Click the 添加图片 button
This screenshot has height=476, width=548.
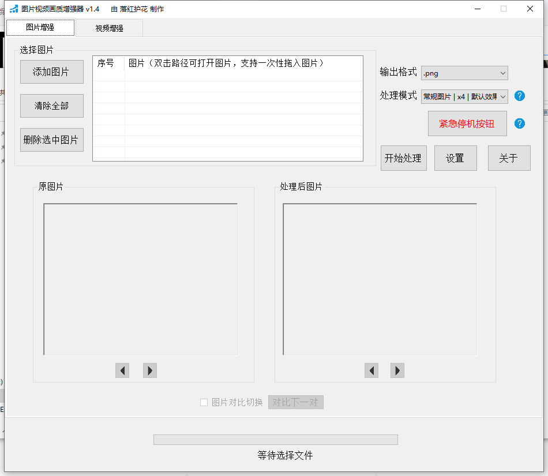52,72
